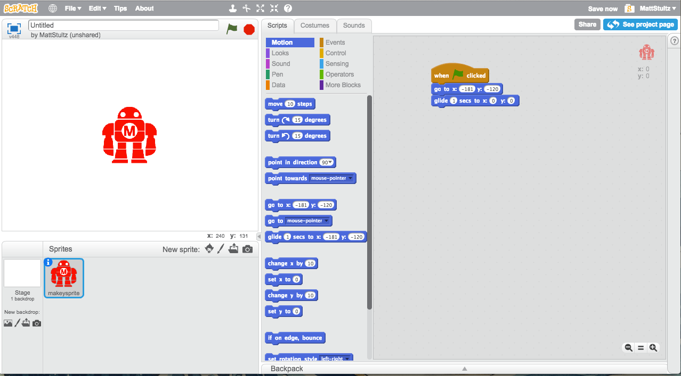Open the MattStultz account dropdown

pyautogui.click(x=658, y=9)
